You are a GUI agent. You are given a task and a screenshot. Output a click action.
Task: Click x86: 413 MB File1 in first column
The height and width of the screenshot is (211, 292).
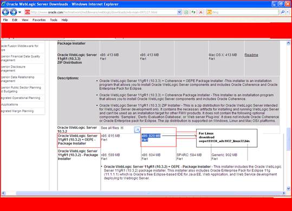109,57
